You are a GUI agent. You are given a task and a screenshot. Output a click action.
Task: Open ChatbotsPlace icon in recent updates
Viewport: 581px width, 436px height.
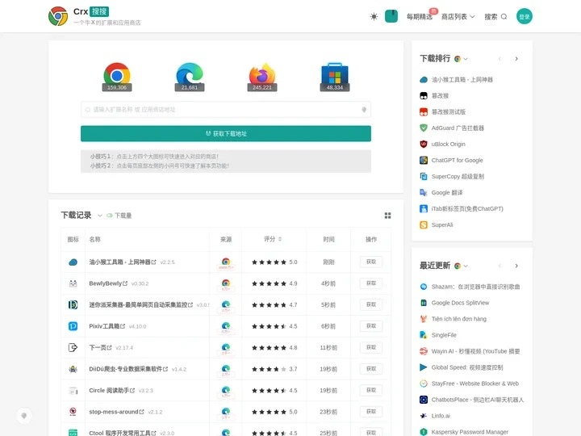coord(424,400)
